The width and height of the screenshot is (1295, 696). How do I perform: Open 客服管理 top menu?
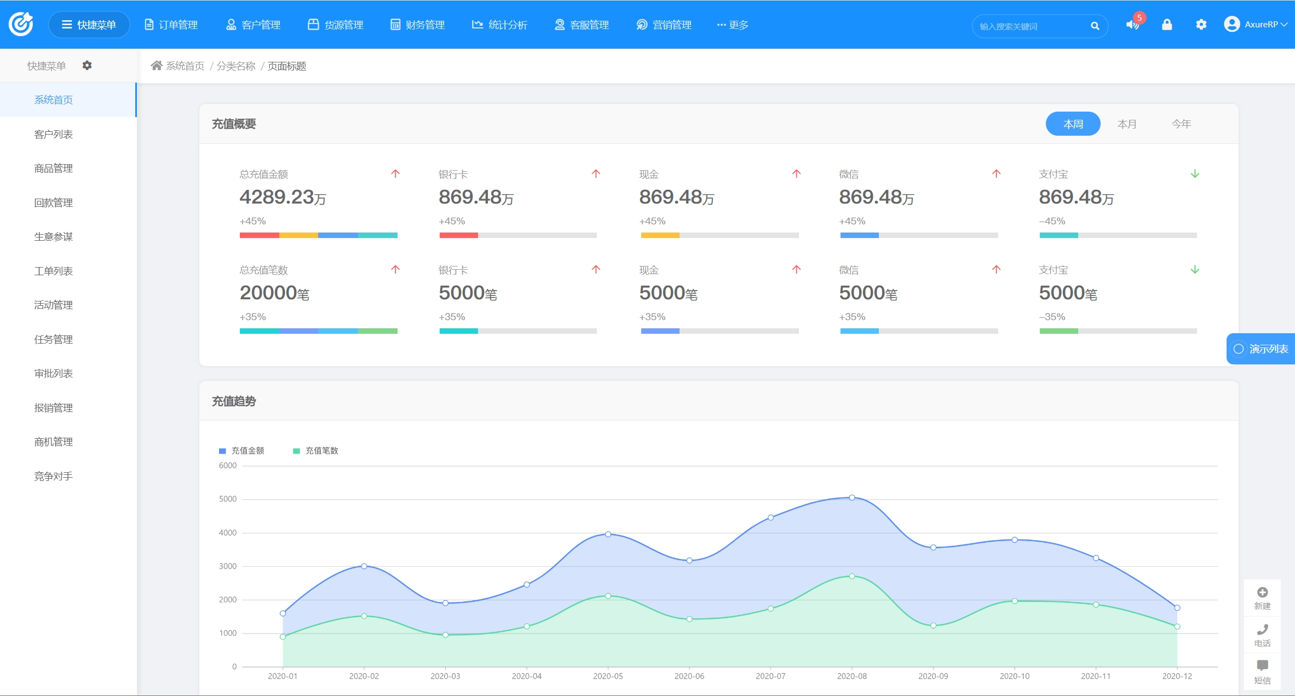click(582, 25)
